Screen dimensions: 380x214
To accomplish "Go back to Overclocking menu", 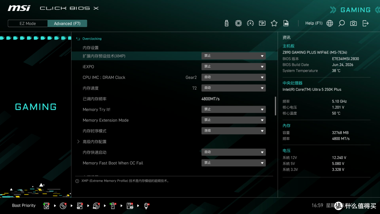I will pyautogui.click(x=92, y=38).
